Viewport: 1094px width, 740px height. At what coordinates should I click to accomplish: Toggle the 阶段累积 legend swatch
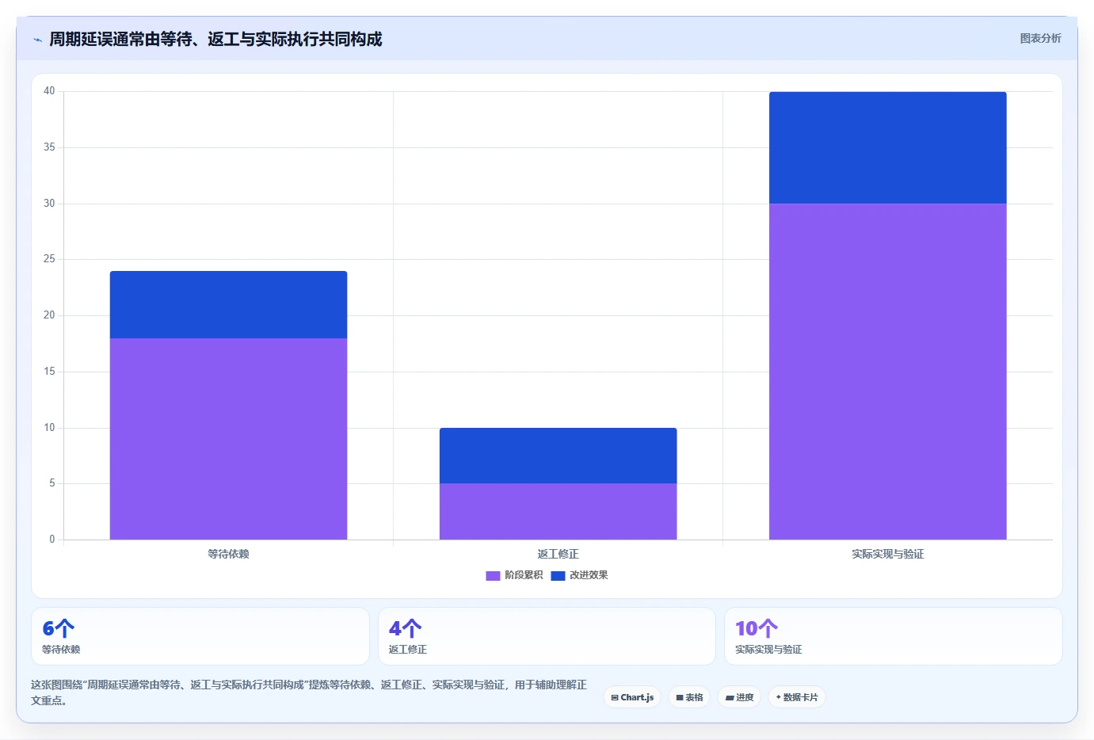[x=493, y=576]
